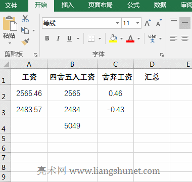
Task: Select the Format Painter brush
Action: click(25, 41)
